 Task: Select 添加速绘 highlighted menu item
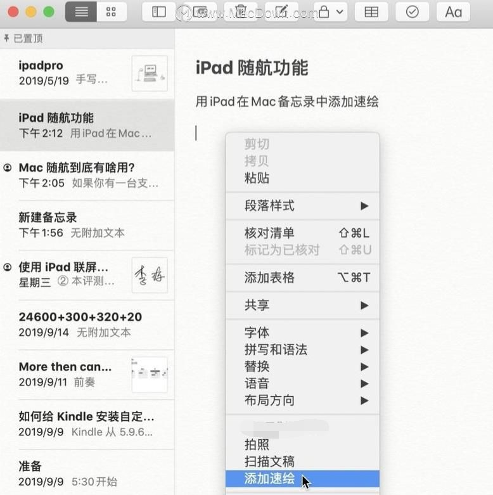pyautogui.click(x=302, y=479)
